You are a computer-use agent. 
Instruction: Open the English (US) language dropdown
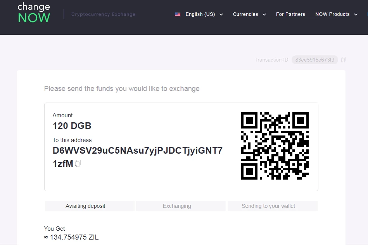200,14
